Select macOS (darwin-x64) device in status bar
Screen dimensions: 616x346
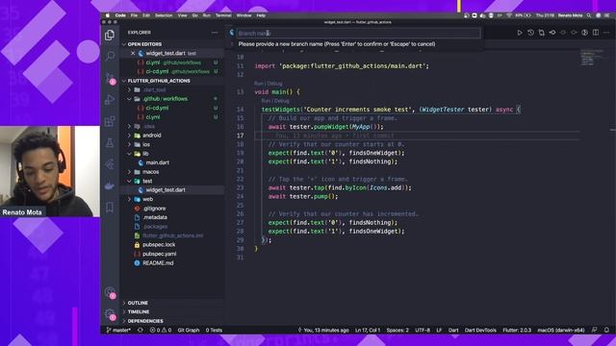[x=561, y=331]
